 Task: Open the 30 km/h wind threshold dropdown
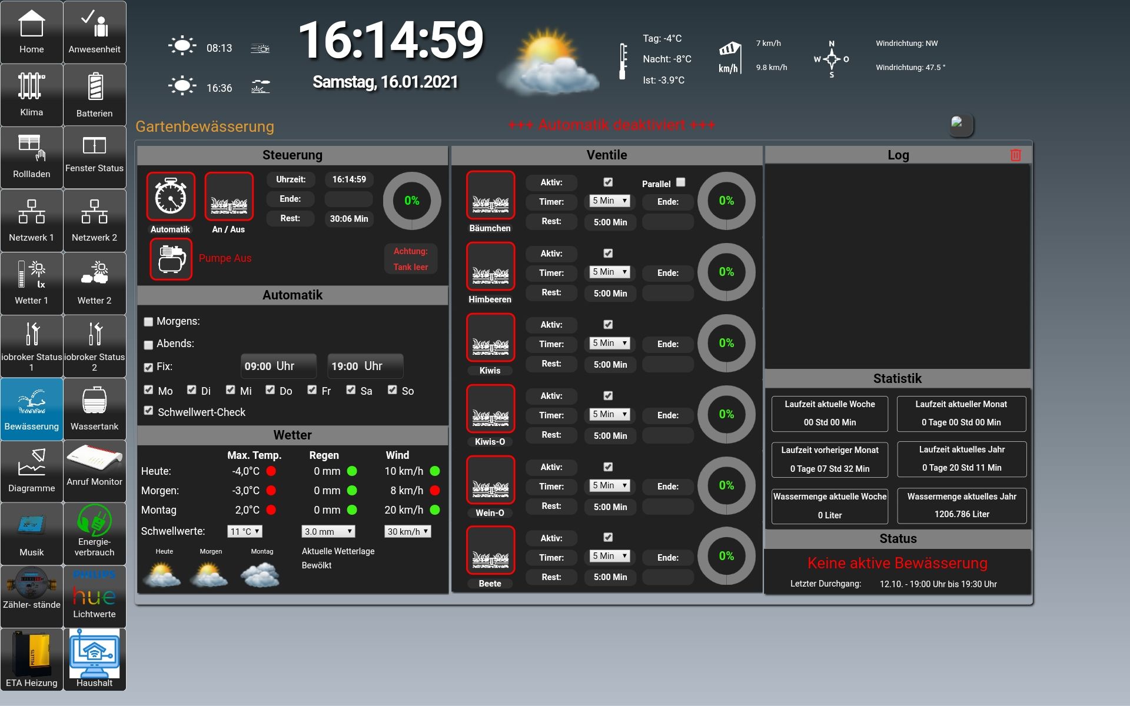[407, 531]
